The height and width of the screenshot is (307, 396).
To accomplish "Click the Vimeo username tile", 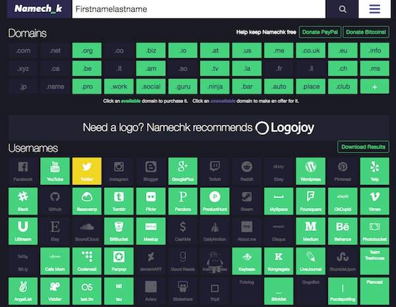I will (374, 201).
